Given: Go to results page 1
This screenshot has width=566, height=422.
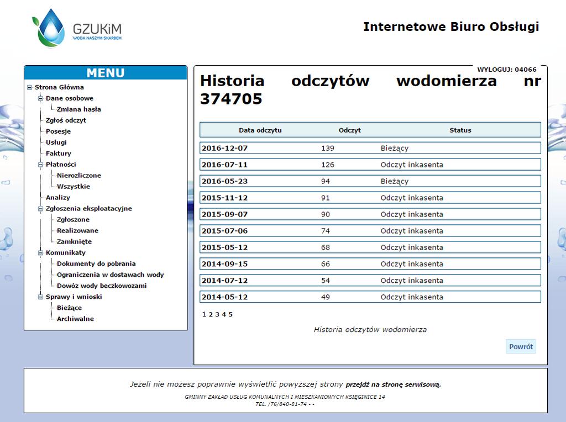Looking at the screenshot, I should point(204,314).
